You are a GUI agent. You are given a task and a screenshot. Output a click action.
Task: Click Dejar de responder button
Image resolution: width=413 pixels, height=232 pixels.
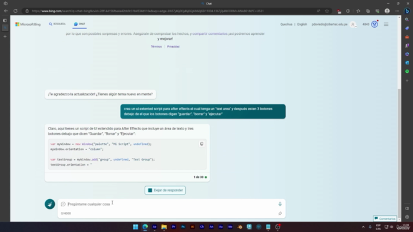coord(165,190)
